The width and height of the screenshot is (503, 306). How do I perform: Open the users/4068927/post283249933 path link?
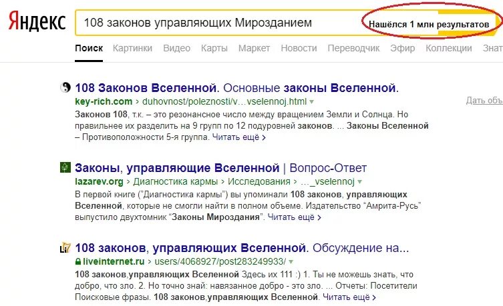pos(220,261)
